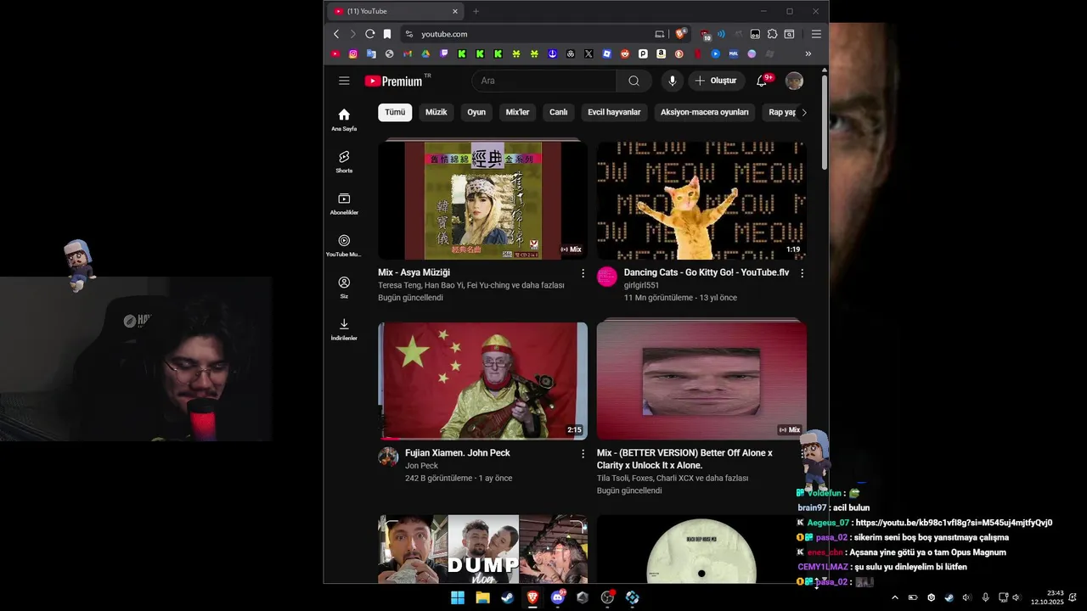Open İndirilenler in the sidebar
The height and width of the screenshot is (611, 1087).
click(x=344, y=329)
